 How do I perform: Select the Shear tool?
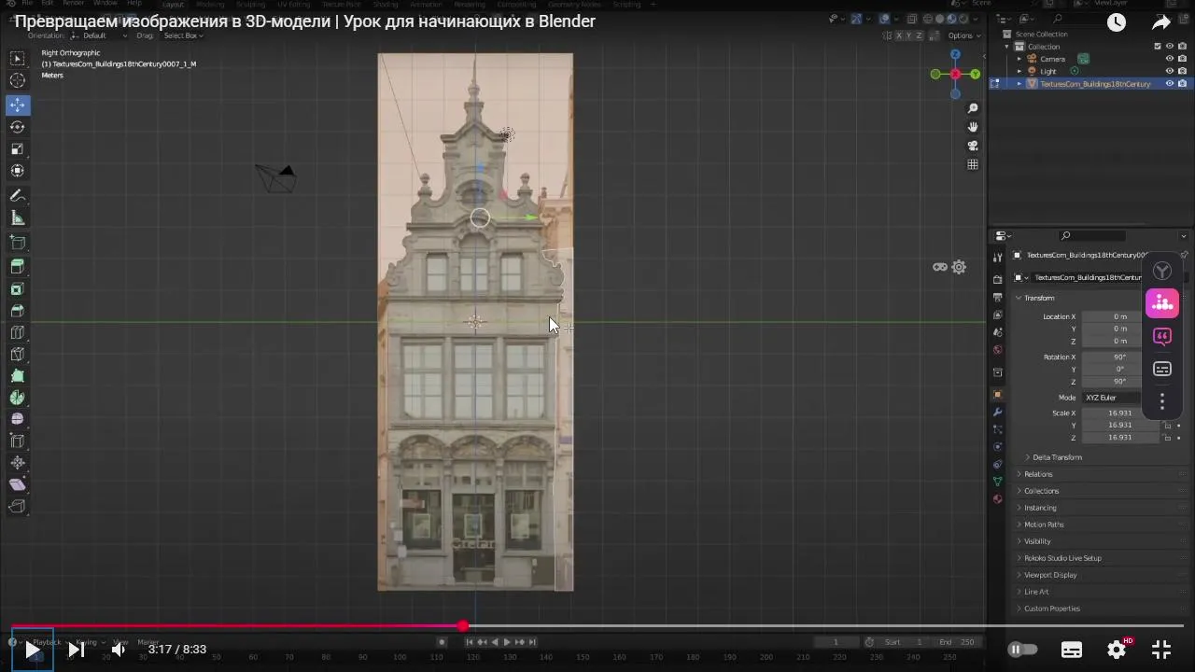18,484
